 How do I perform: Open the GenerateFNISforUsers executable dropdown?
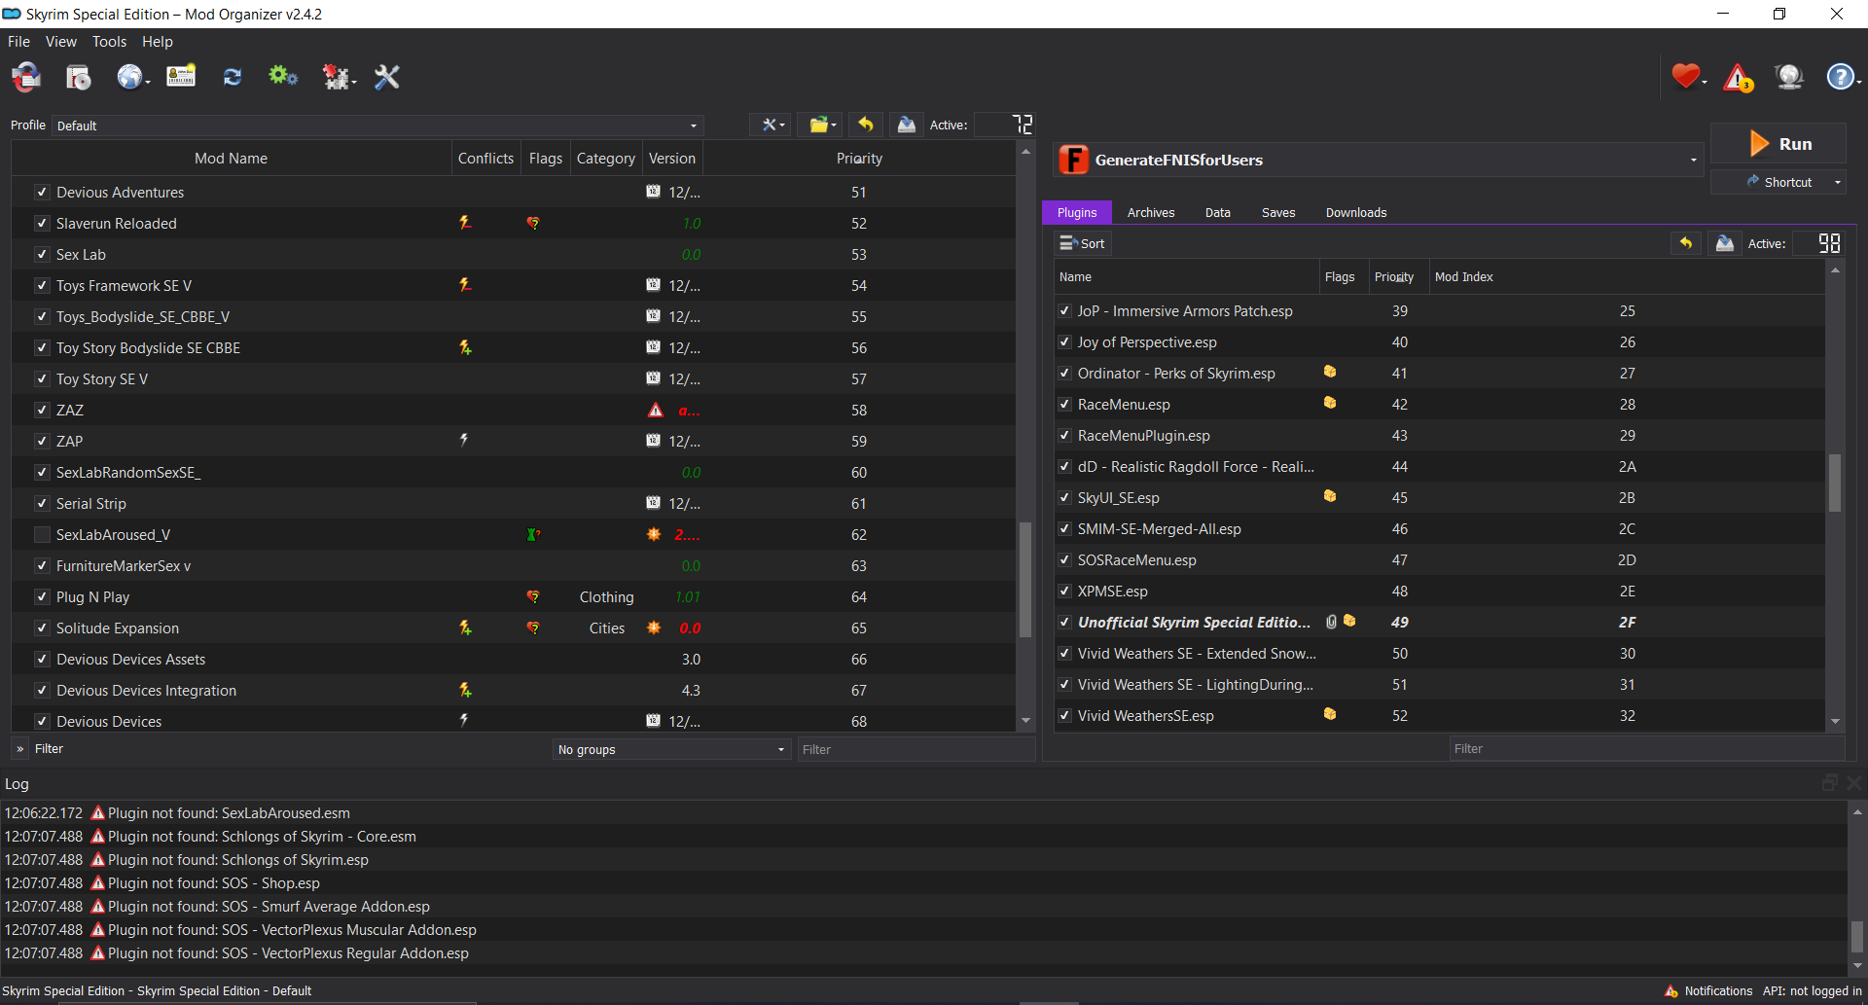click(x=1379, y=160)
